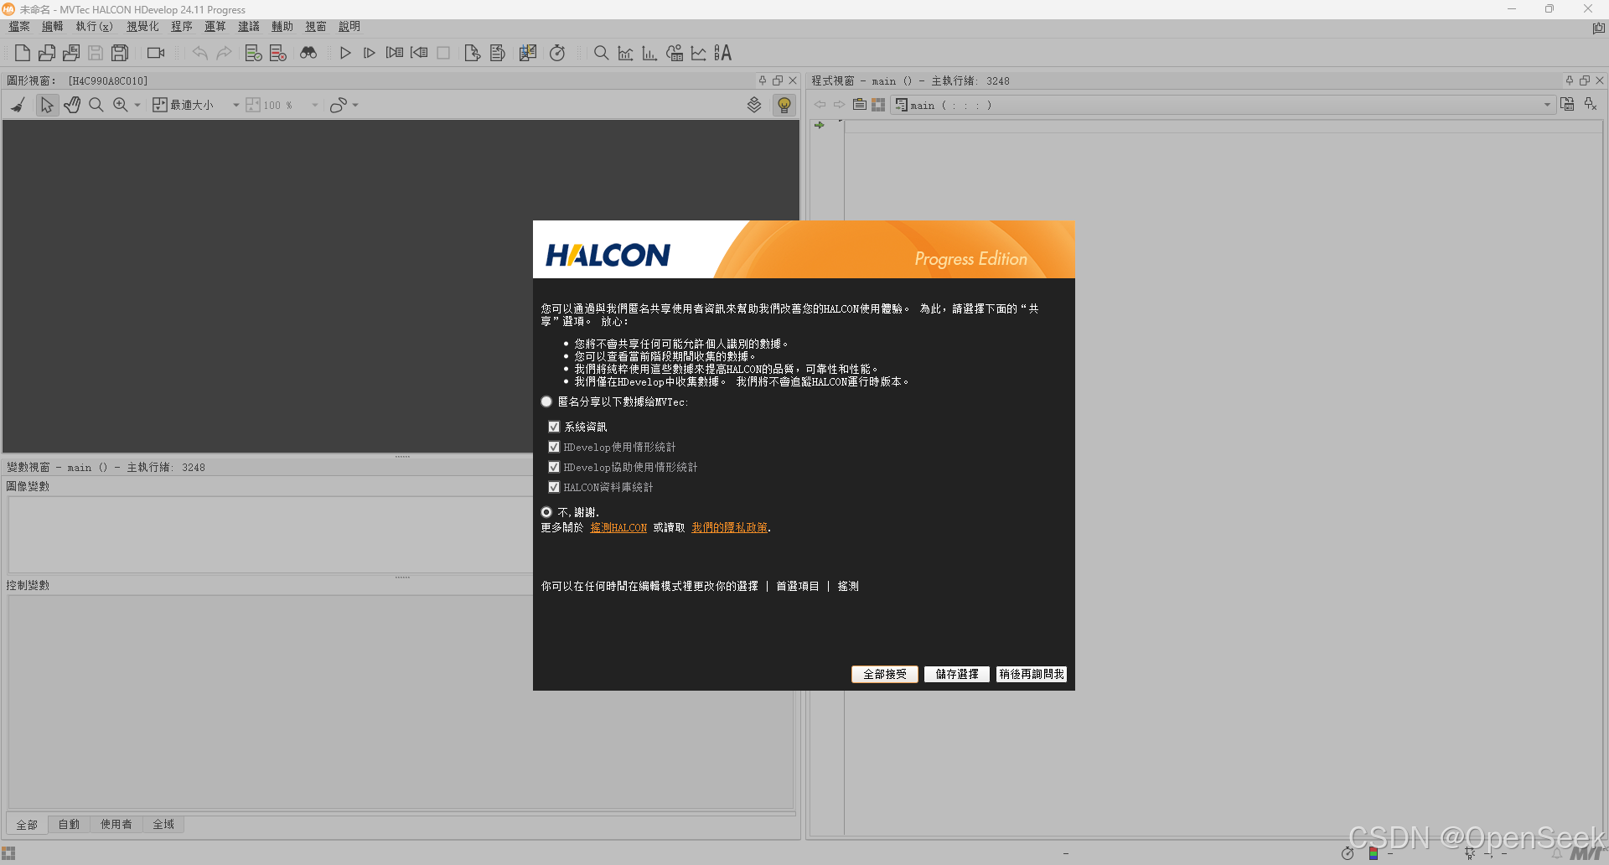Select the 不,謝謝 radio option
Screen dimensions: 1609x865
click(x=546, y=512)
